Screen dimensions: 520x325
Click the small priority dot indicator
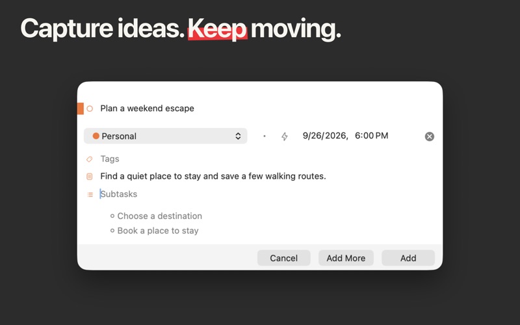pyautogui.click(x=265, y=136)
